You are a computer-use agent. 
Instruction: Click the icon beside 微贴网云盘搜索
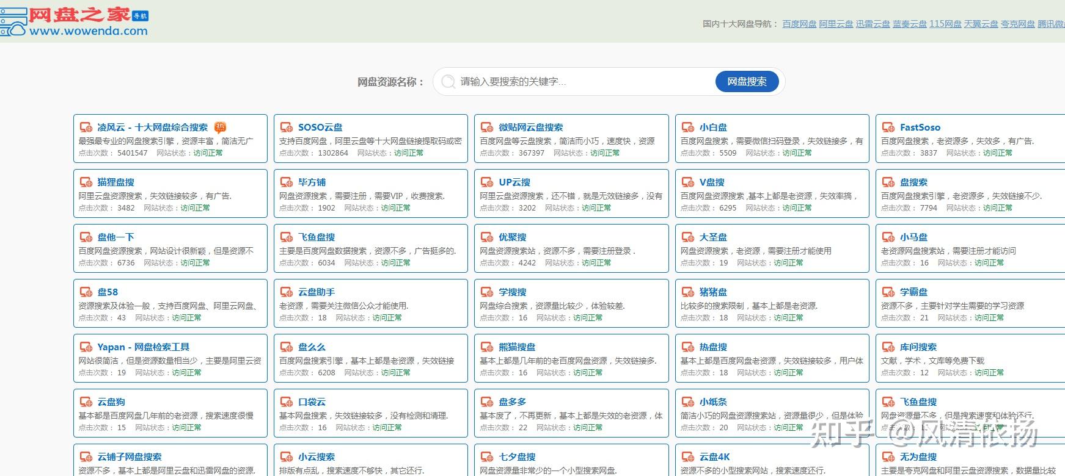pos(487,128)
